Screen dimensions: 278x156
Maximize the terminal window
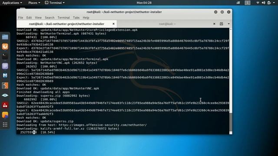pos(222,12)
